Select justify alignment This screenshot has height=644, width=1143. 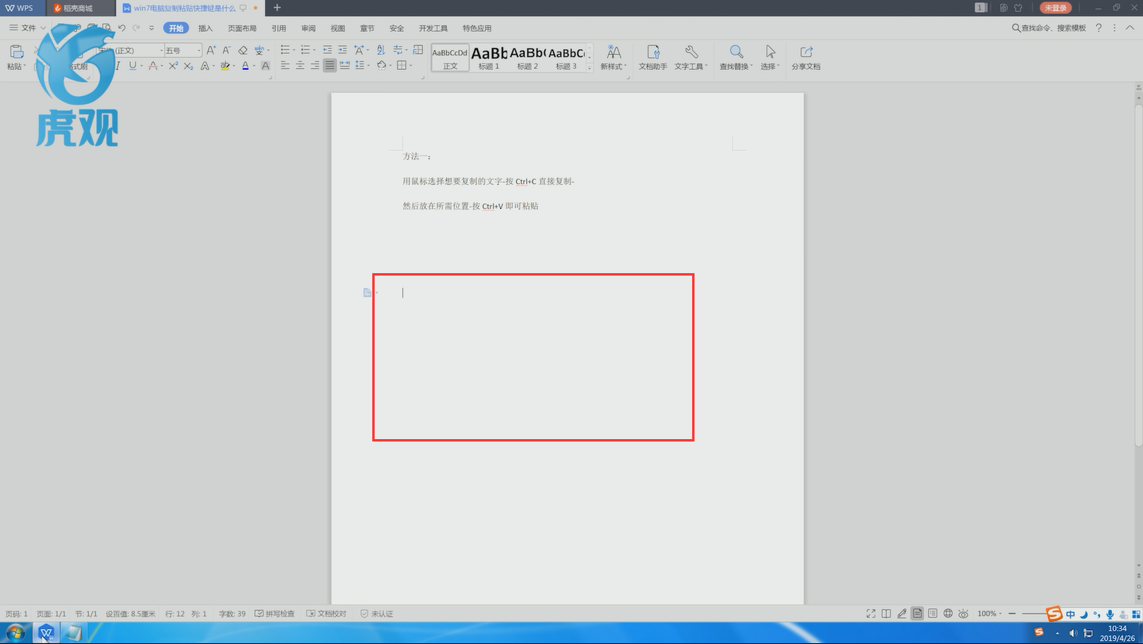pos(329,66)
